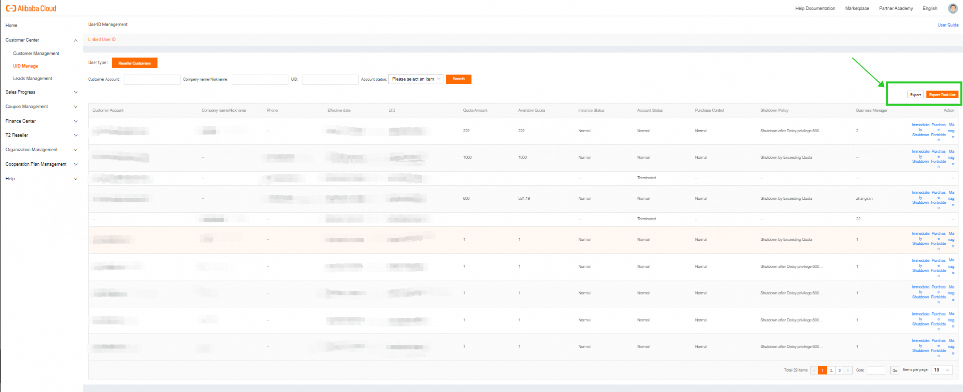Jump to page 3 in pagination
963x392 pixels.
coord(840,370)
